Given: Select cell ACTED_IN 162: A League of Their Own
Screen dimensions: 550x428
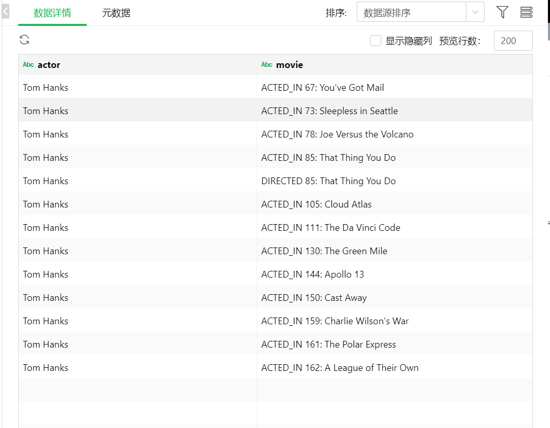Looking at the screenshot, I should pyautogui.click(x=395, y=368).
